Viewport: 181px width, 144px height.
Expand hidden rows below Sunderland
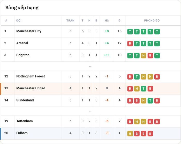point(90,112)
